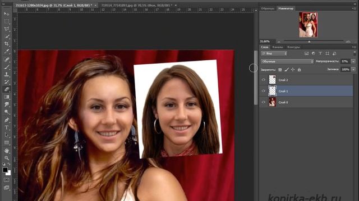Swap foreground and background colors
The width and height of the screenshot is (359, 201).
(x=9, y=164)
